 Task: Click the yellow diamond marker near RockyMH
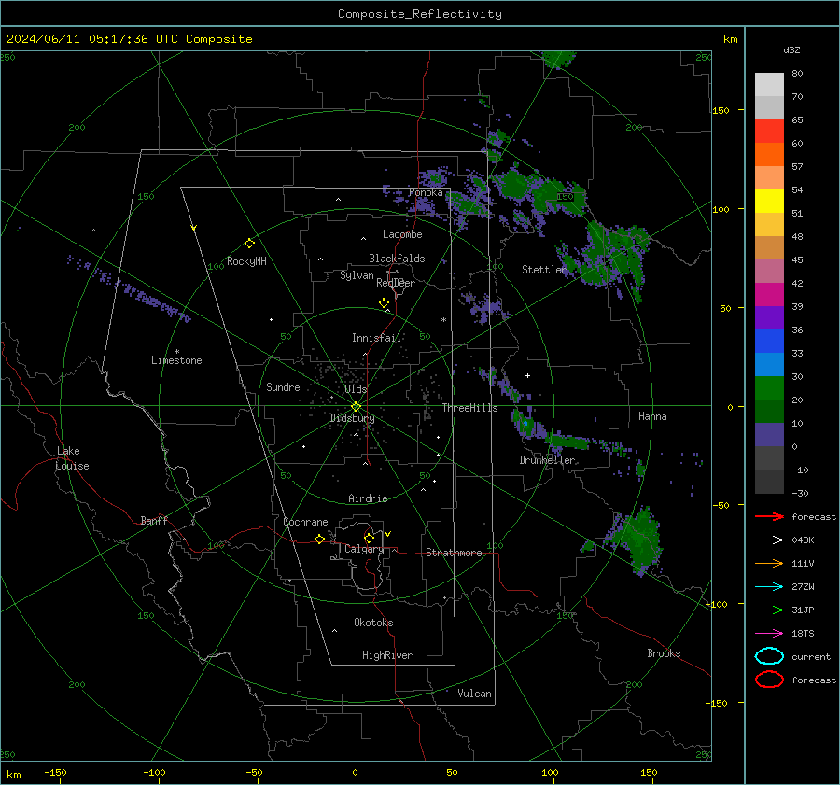[249, 244]
